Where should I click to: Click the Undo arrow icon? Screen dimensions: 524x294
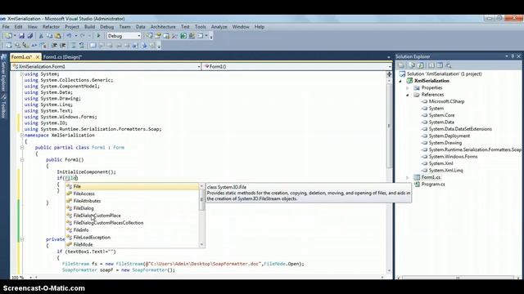click(69, 36)
